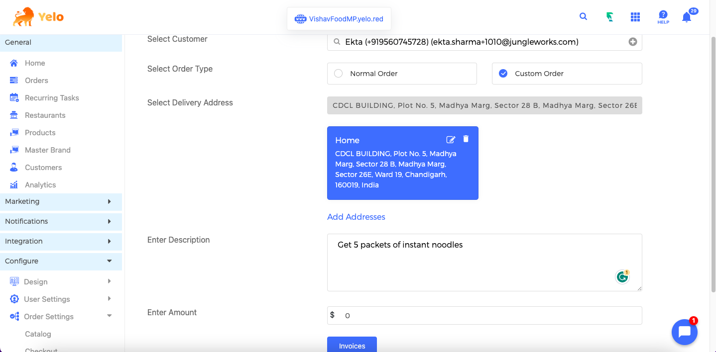Click the General section header
Image resolution: width=716 pixels, height=352 pixels.
[61, 43]
